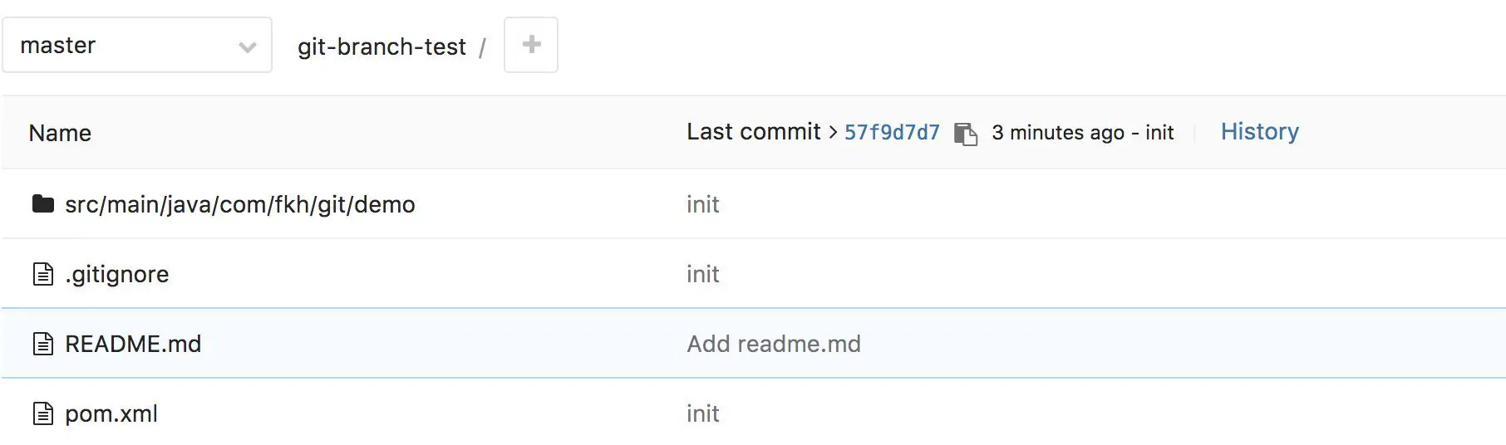The height and width of the screenshot is (445, 1506).
Task: Click the 'Add readme.md' commit message
Action: point(773,345)
